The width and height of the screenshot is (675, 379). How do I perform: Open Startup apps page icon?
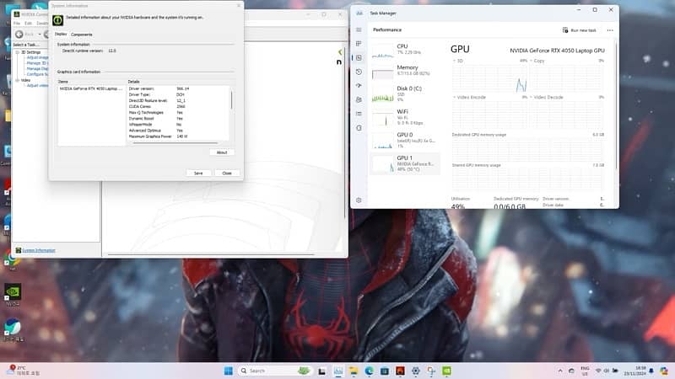coord(359,86)
